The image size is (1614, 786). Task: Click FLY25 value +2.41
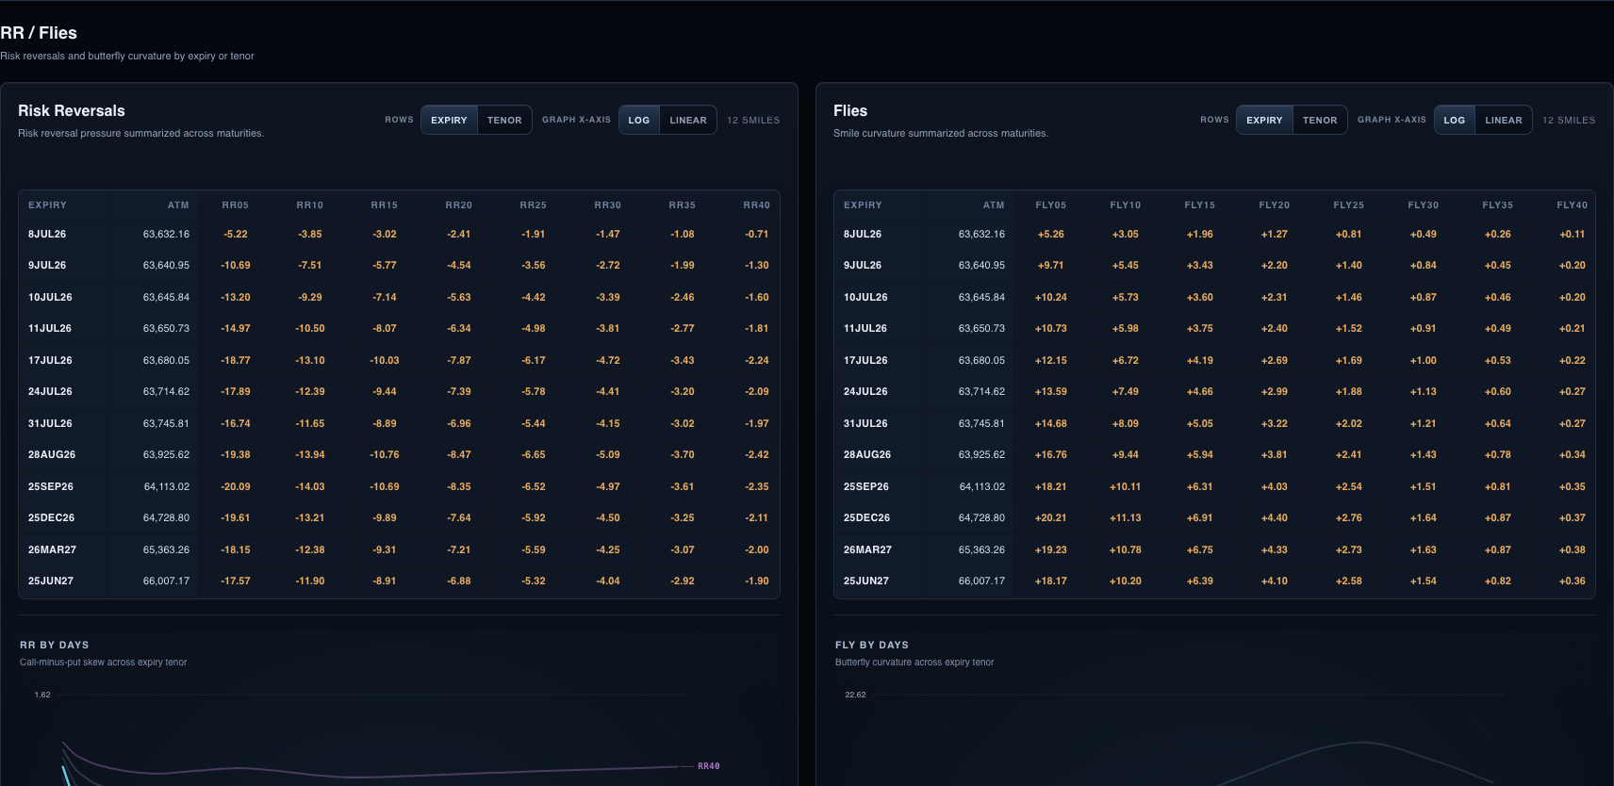click(1349, 454)
